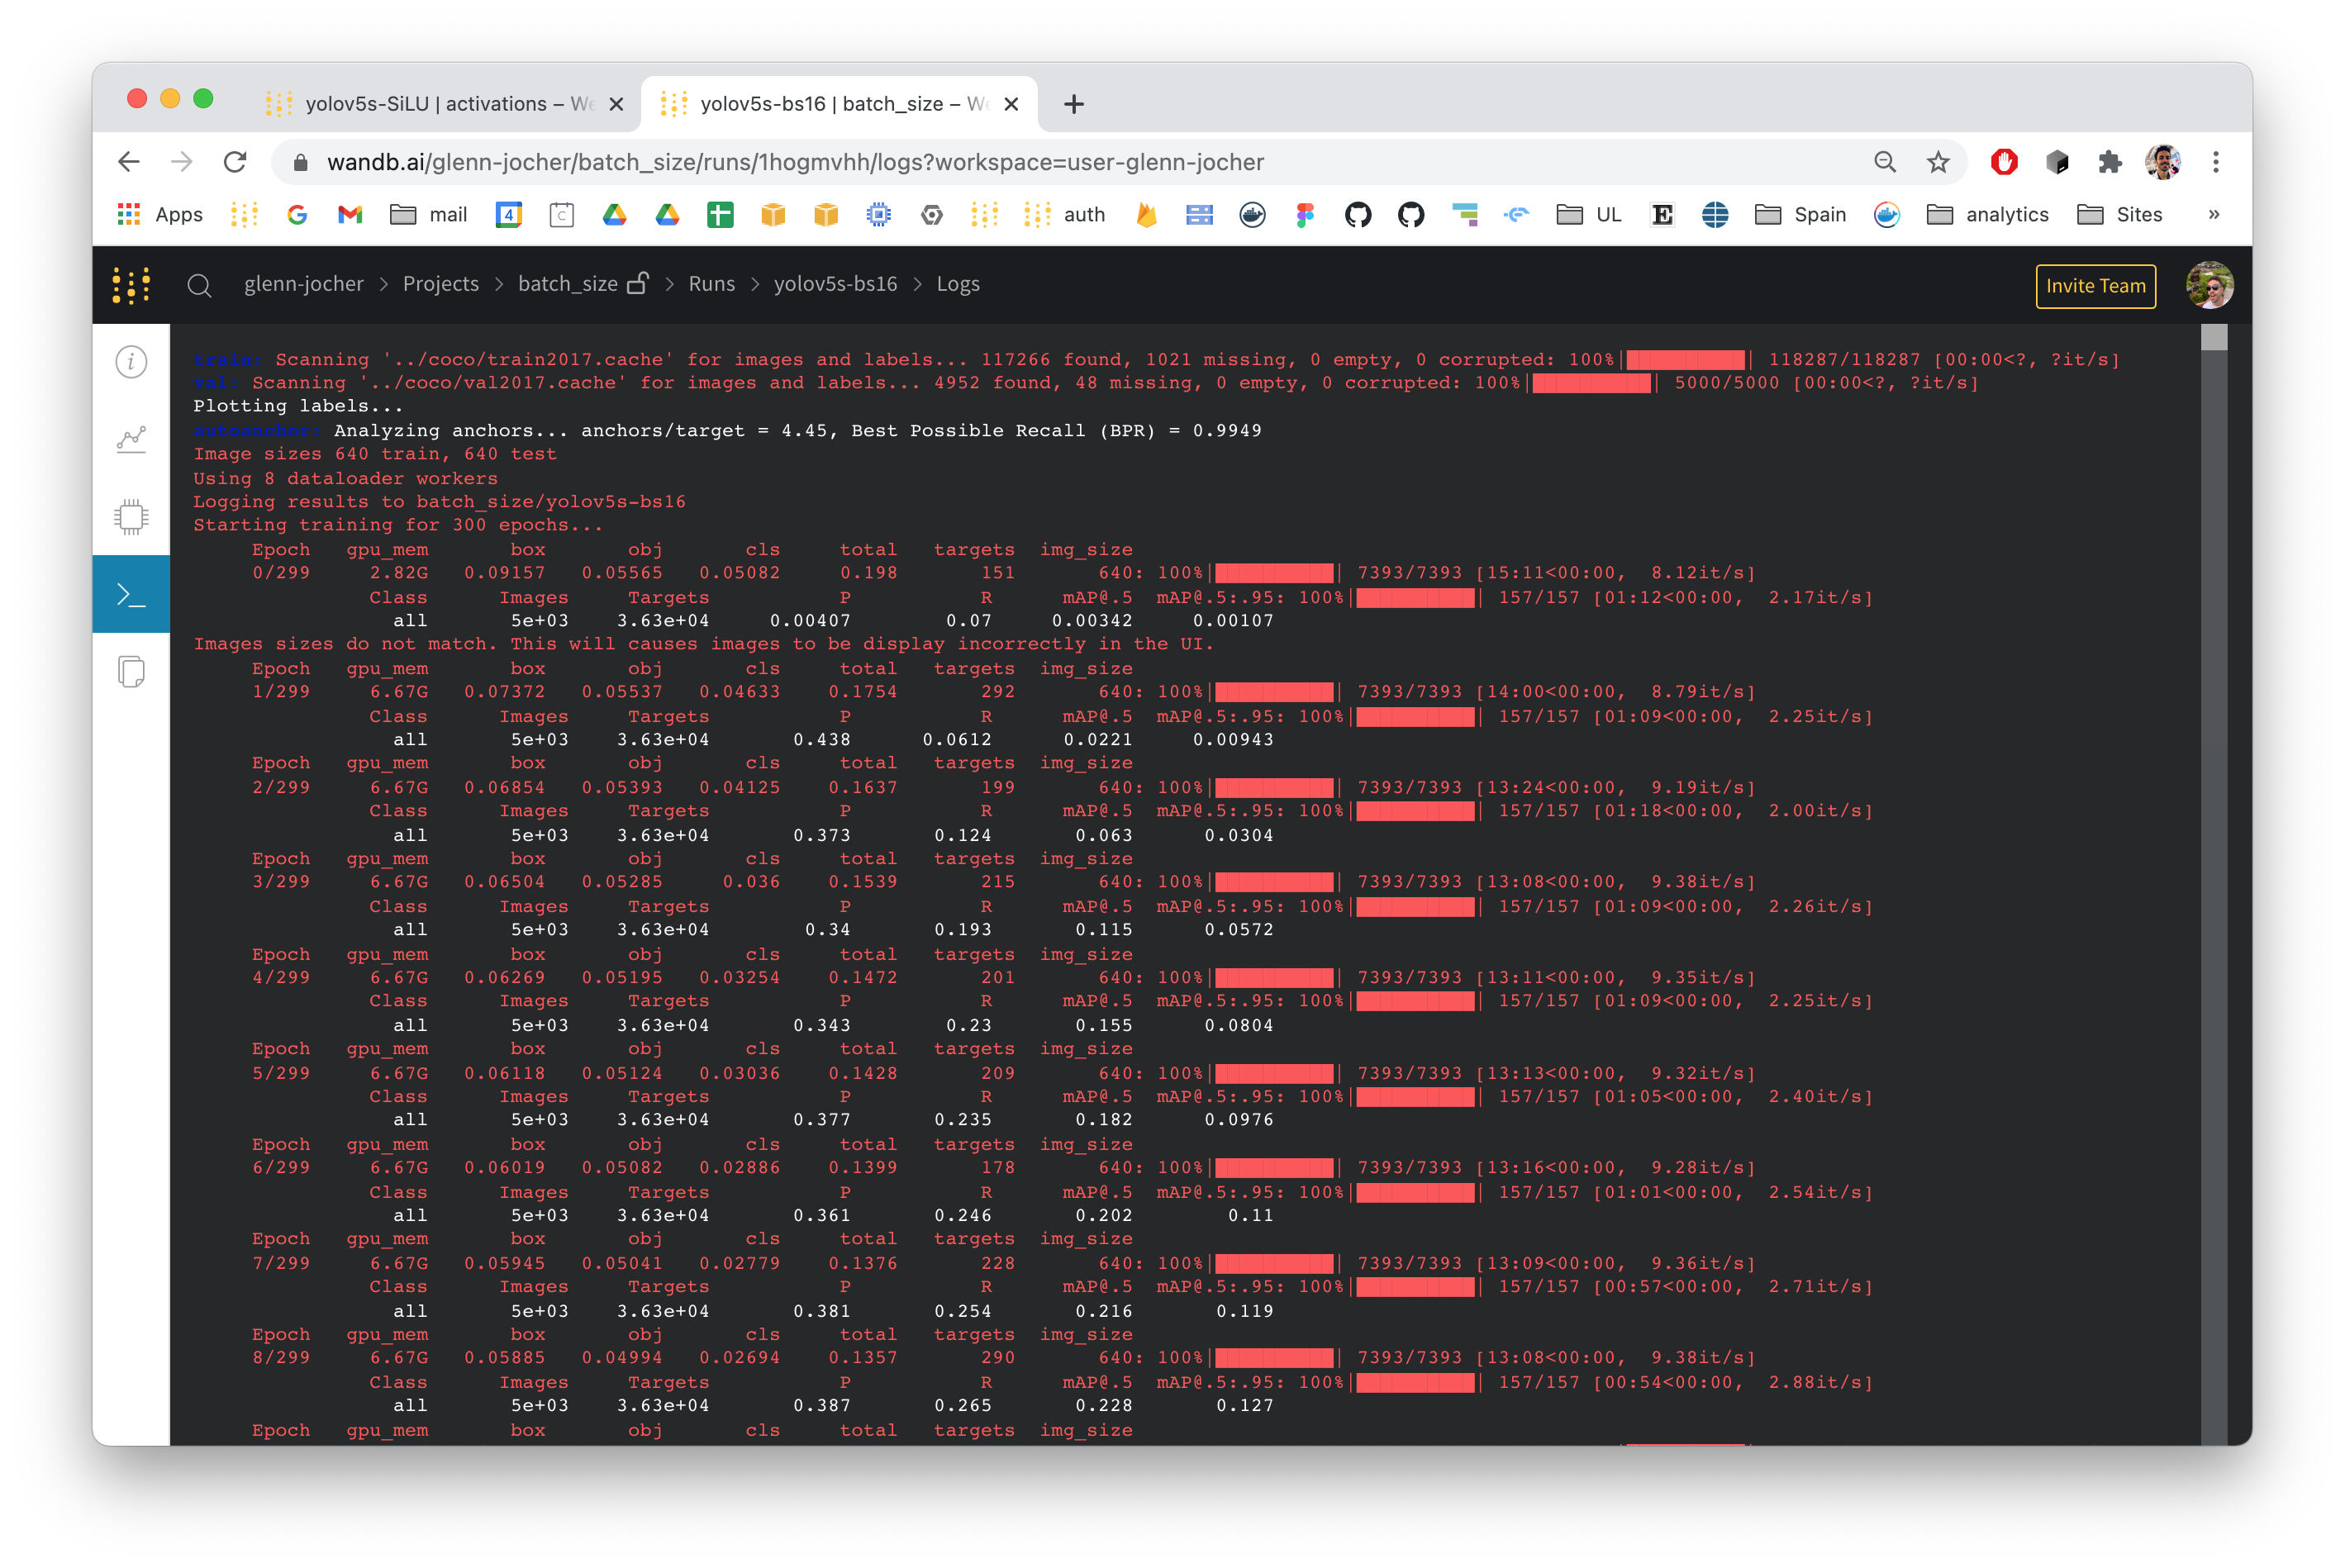
Task: Open the System metrics chip sidebar icon
Action: pyautogui.click(x=131, y=517)
